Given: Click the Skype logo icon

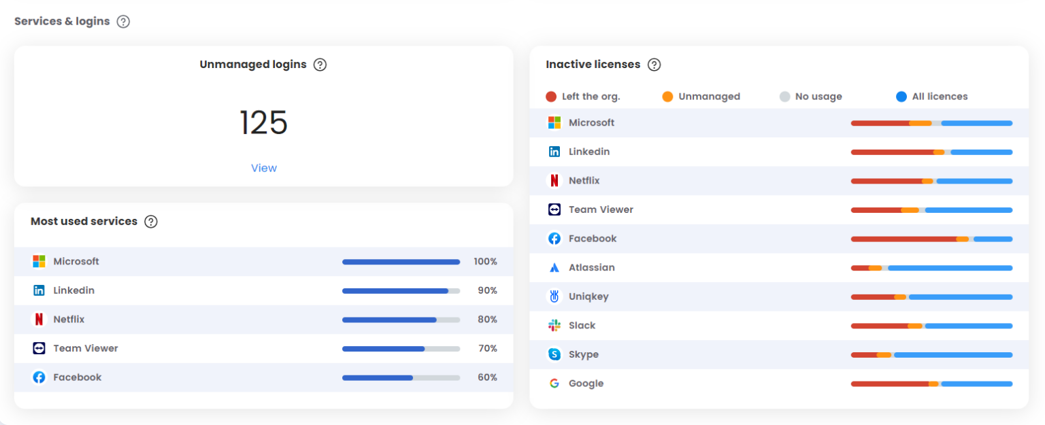Looking at the screenshot, I should click(554, 354).
